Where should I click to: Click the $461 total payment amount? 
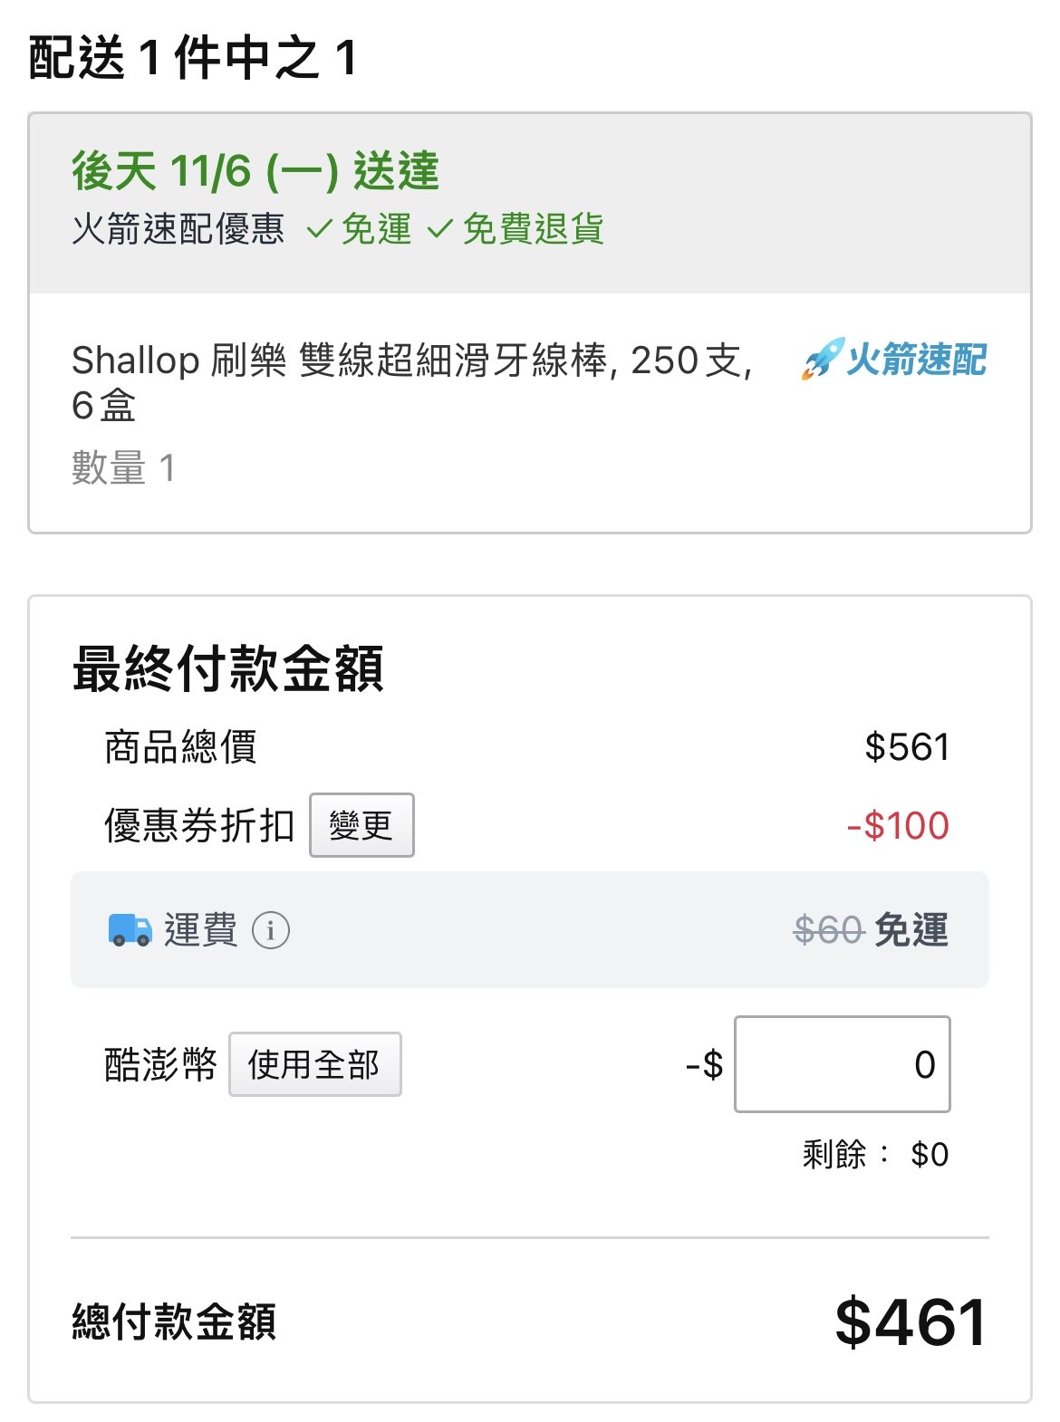pos(911,1321)
